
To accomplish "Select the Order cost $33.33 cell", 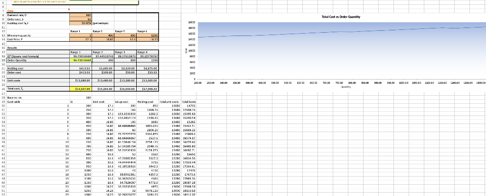I will pyautogui.click(x=148, y=72).
